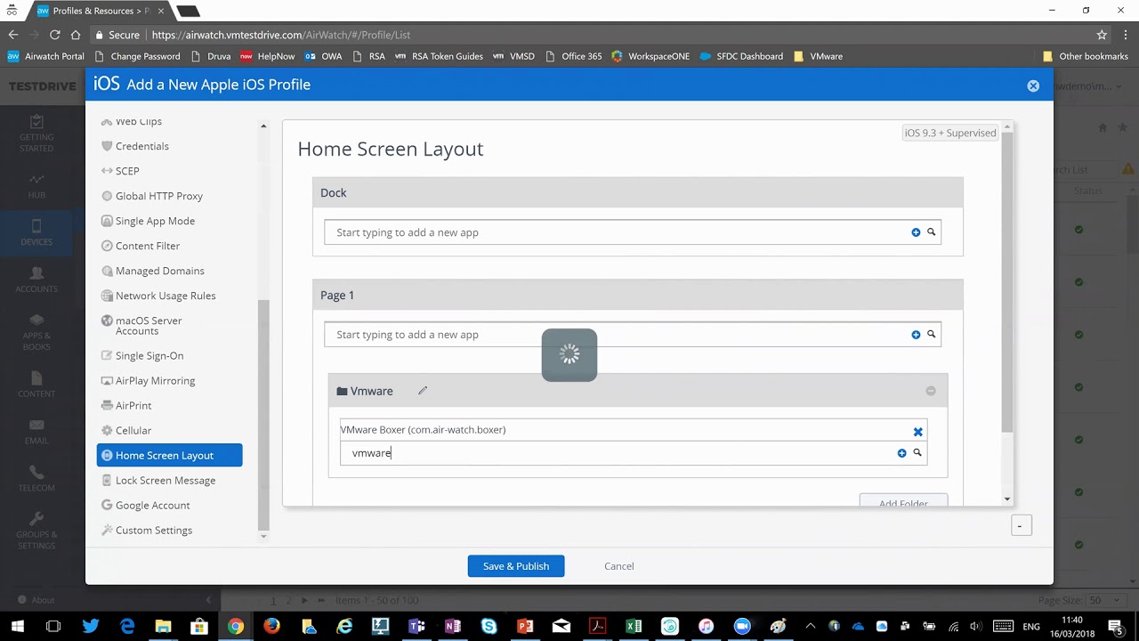1139x641 pixels.
Task: Open the HelpNow bookmark
Action: click(x=268, y=56)
